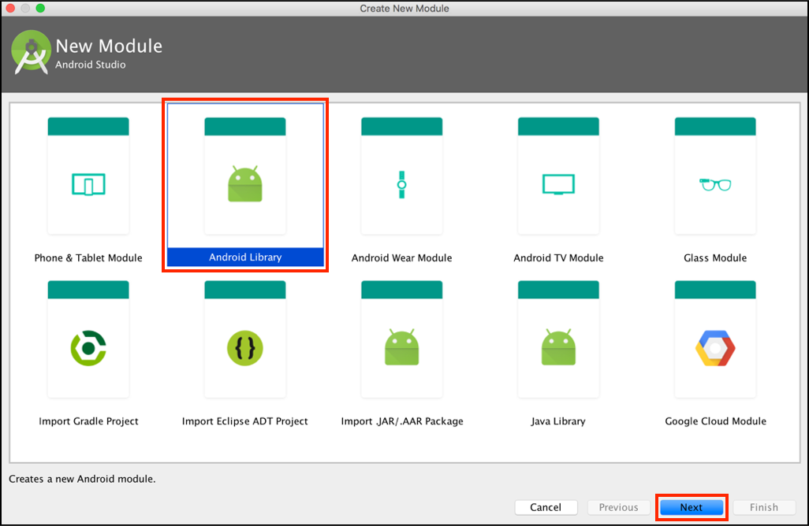Select the Import .JAR/.AAR Package icon

pyautogui.click(x=401, y=347)
